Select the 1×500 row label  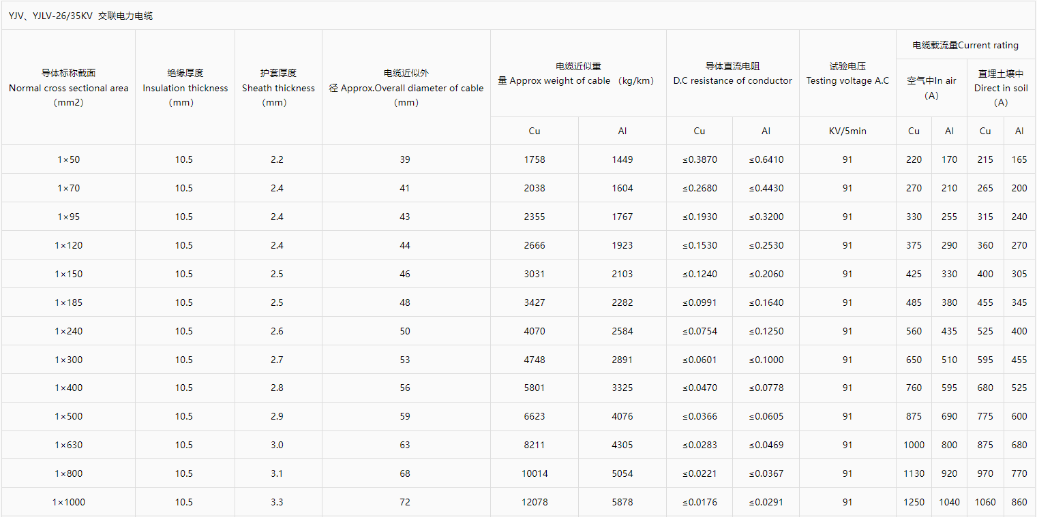click(68, 416)
